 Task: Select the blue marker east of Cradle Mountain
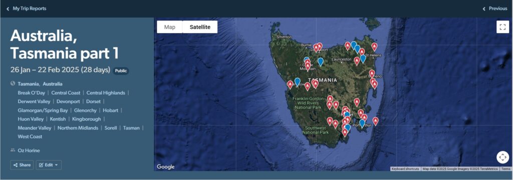(320, 61)
